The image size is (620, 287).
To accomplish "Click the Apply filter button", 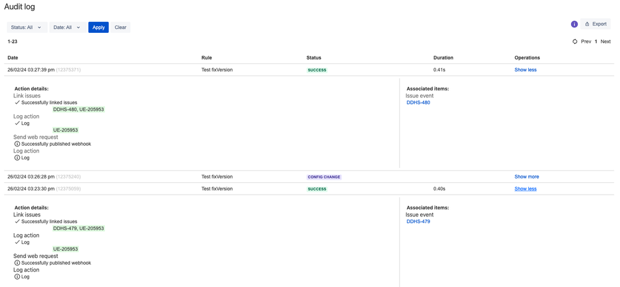I will click(99, 27).
